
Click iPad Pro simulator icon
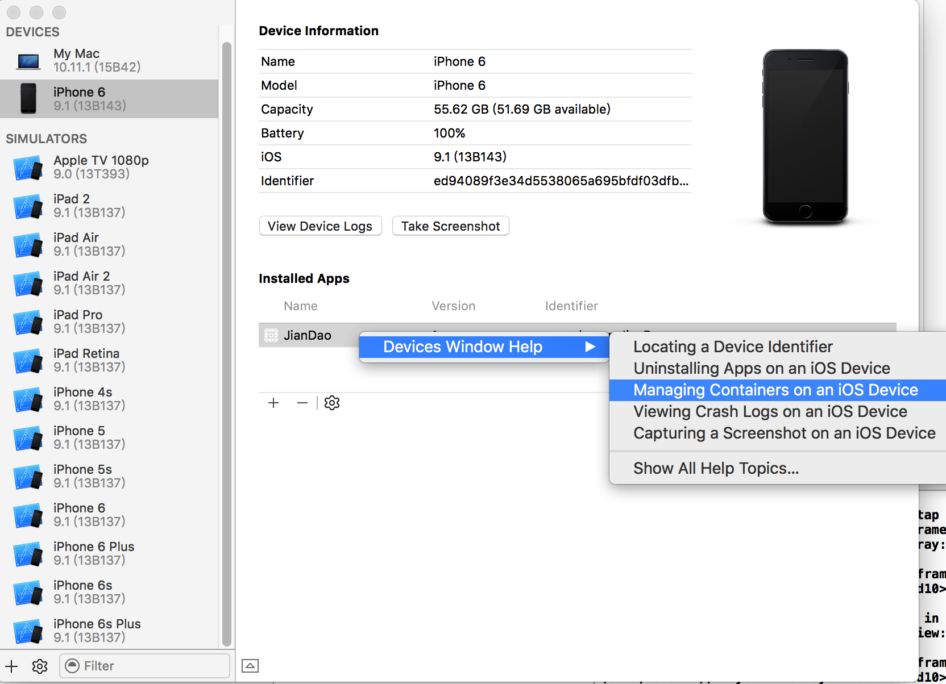point(28,322)
